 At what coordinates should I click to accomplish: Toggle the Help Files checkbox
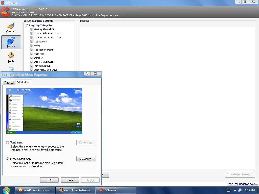[x=31, y=54]
